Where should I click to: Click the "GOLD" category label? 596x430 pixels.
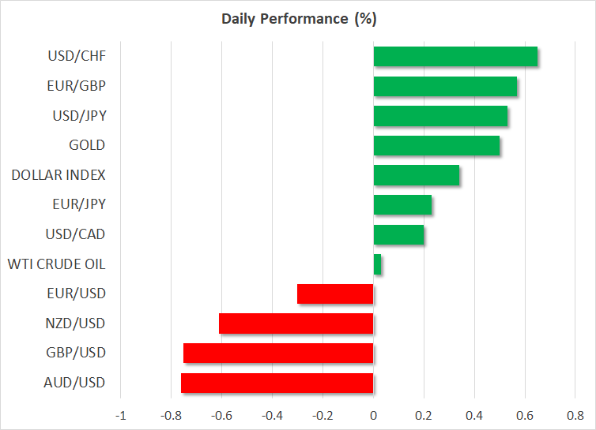[x=87, y=146]
